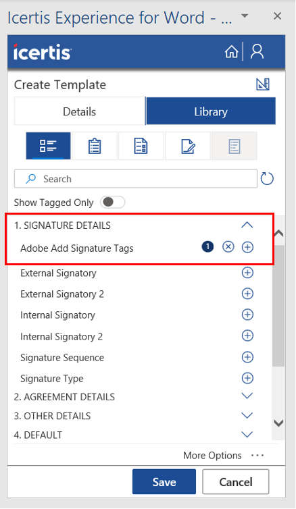This screenshot has width=296, height=509.
Task: Add the Signature Type attribute
Action: click(x=247, y=378)
